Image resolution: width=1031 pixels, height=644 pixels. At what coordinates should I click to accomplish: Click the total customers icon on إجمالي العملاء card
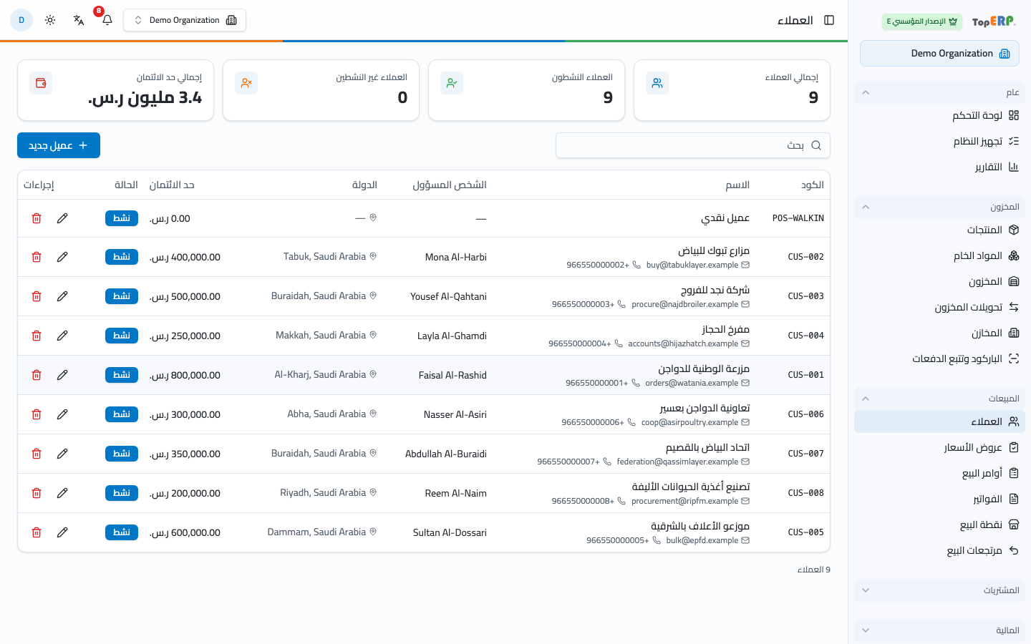click(657, 83)
